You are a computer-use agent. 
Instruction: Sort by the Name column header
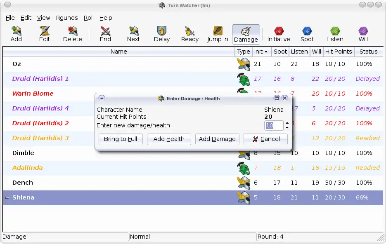tap(118, 52)
